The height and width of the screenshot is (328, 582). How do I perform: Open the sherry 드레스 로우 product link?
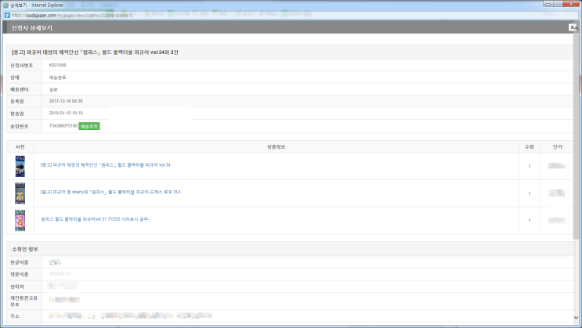pos(111,193)
